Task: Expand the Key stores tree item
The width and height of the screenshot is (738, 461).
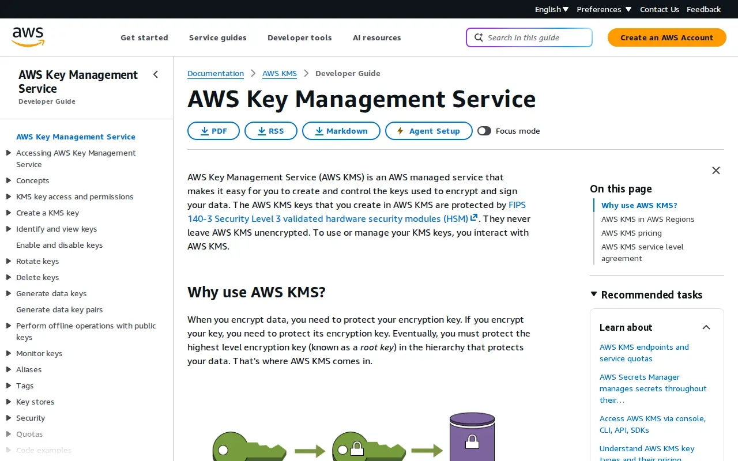Action: click(9, 402)
